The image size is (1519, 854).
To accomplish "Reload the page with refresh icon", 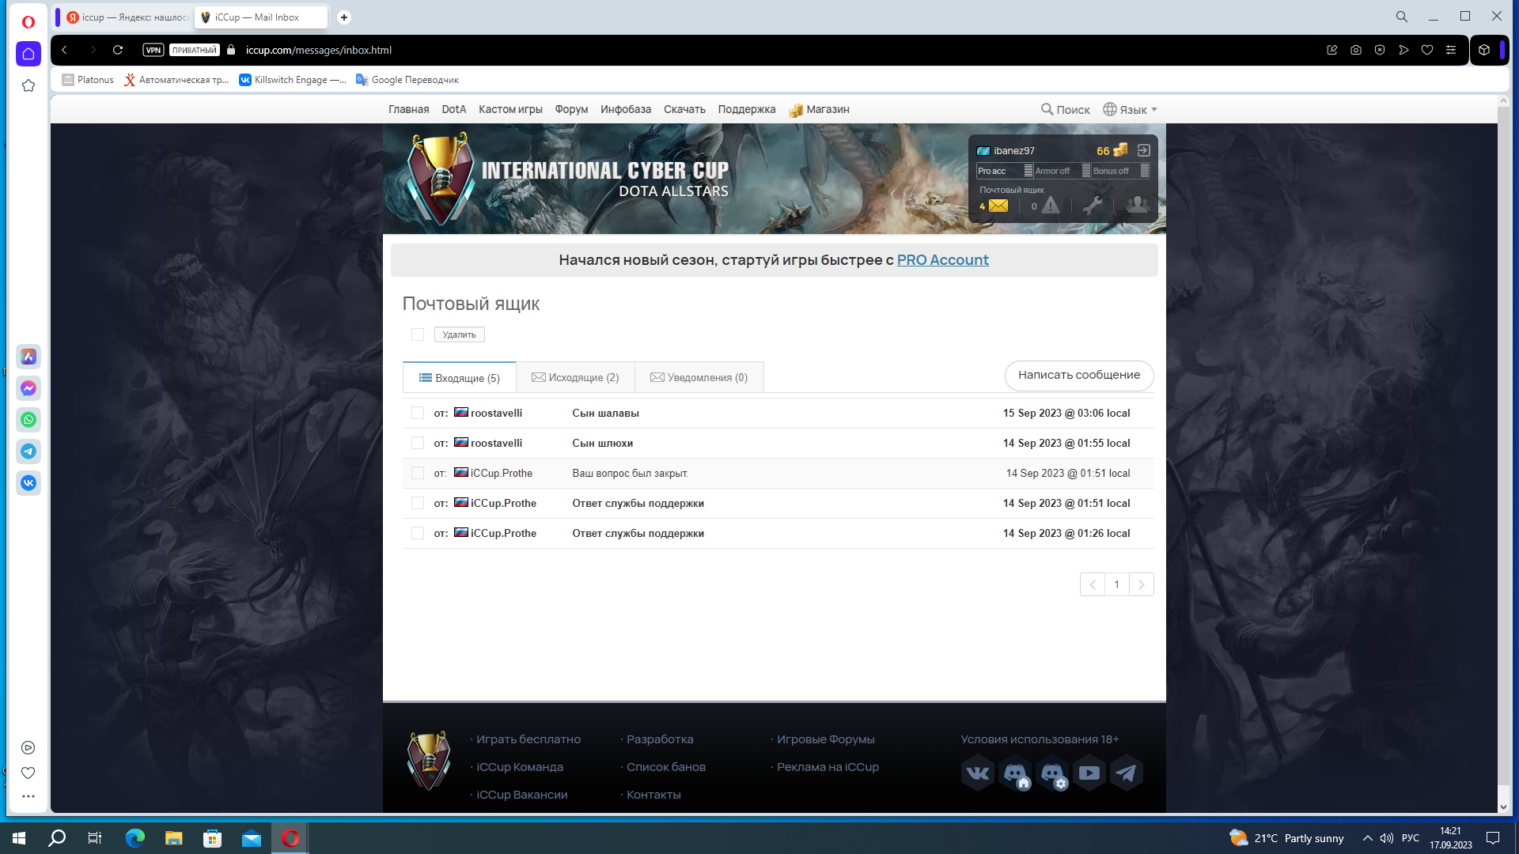I will (118, 50).
